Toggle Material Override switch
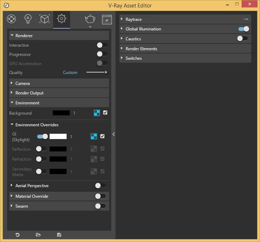The height and width of the screenshot is (242, 260). point(100,196)
